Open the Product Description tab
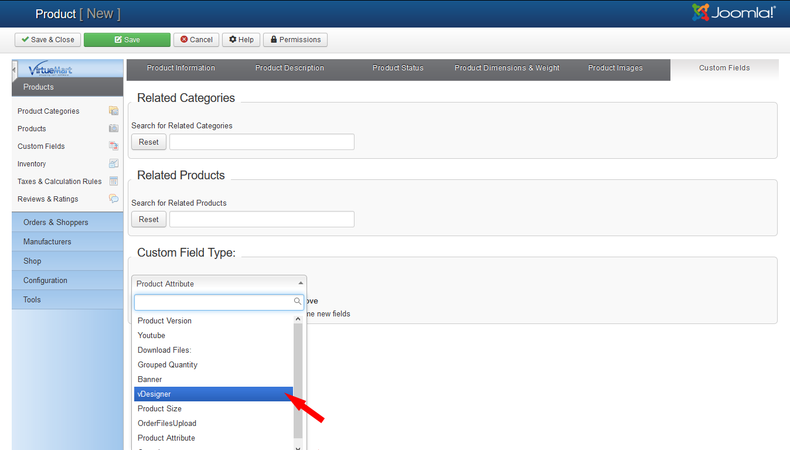 pos(290,68)
